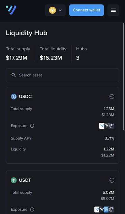Screen dimensions: 125x214
Task: Open the hamburger menu
Action: pyautogui.click(x=113, y=10)
